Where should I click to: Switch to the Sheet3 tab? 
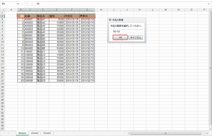pos(47,133)
